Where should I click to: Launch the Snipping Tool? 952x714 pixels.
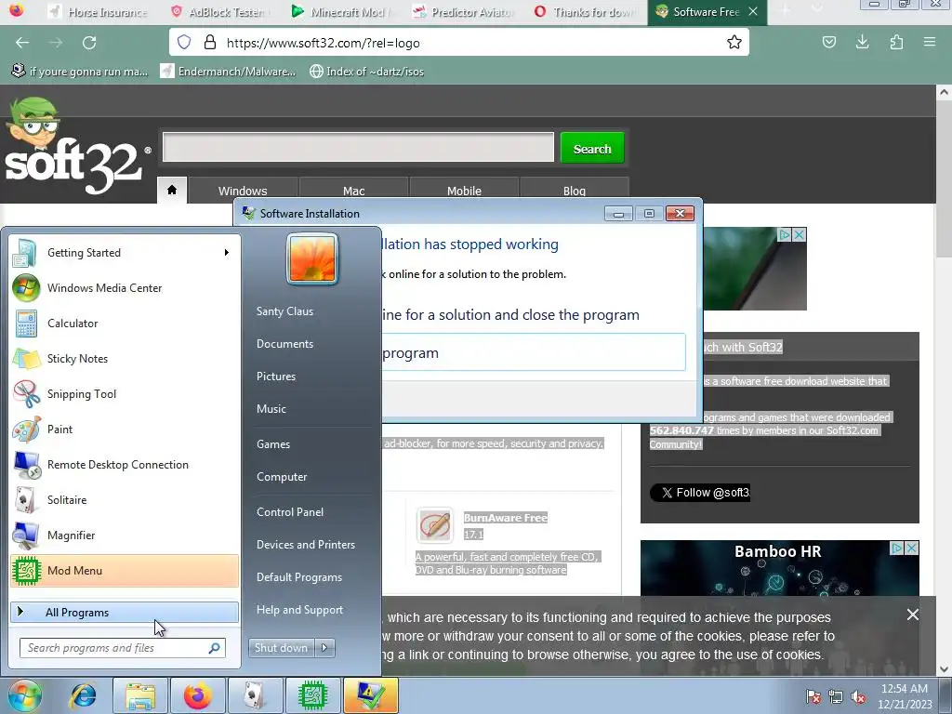click(125, 393)
